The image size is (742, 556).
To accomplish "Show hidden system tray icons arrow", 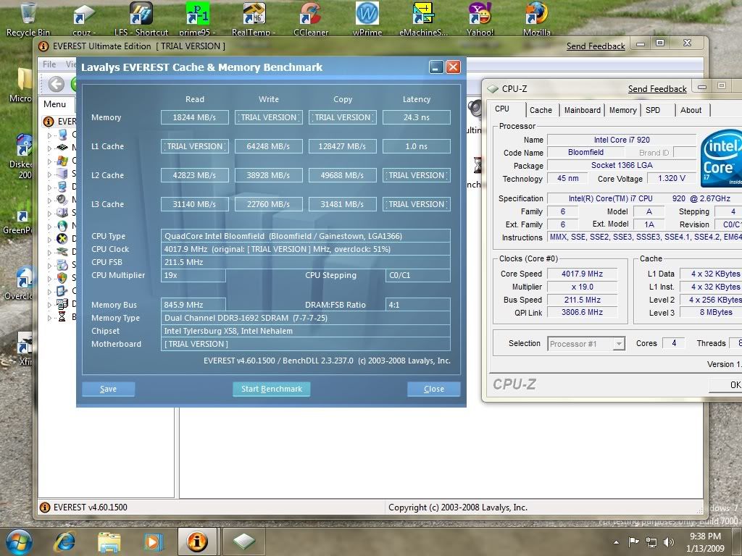I will pyautogui.click(x=616, y=542).
